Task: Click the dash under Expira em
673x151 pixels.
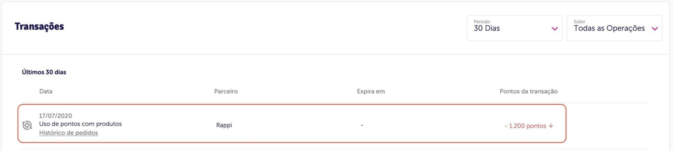Action: pos(362,125)
